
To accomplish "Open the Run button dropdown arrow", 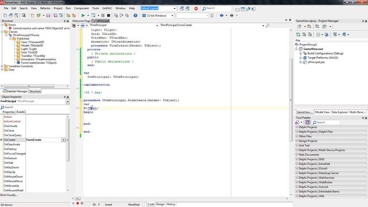I will 88,16.
